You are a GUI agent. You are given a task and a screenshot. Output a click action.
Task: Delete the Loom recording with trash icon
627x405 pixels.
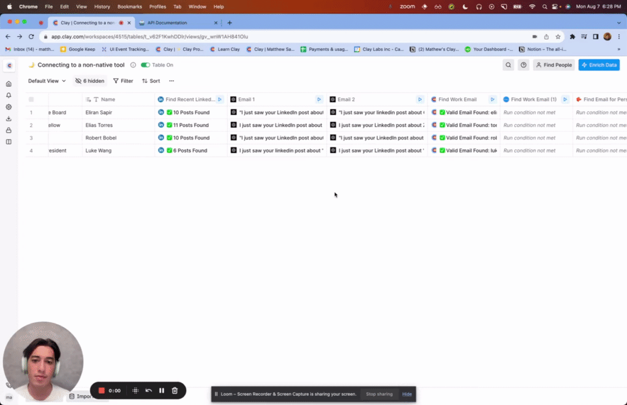[x=175, y=390]
